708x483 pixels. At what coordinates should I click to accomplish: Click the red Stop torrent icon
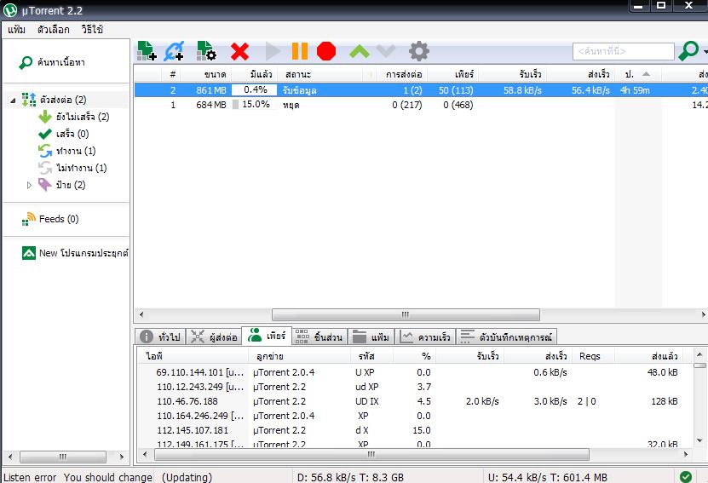pos(326,51)
